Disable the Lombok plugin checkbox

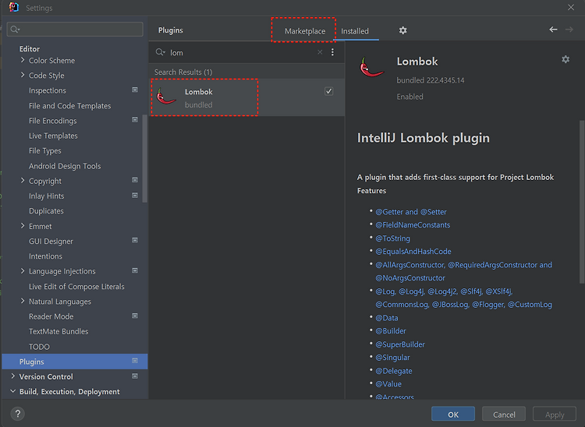pyautogui.click(x=328, y=91)
